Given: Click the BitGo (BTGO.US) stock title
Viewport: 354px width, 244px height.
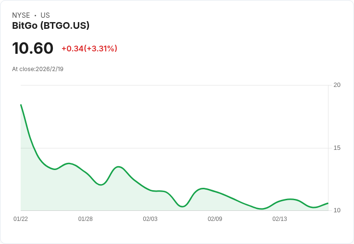Looking at the screenshot, I should click(x=51, y=25).
